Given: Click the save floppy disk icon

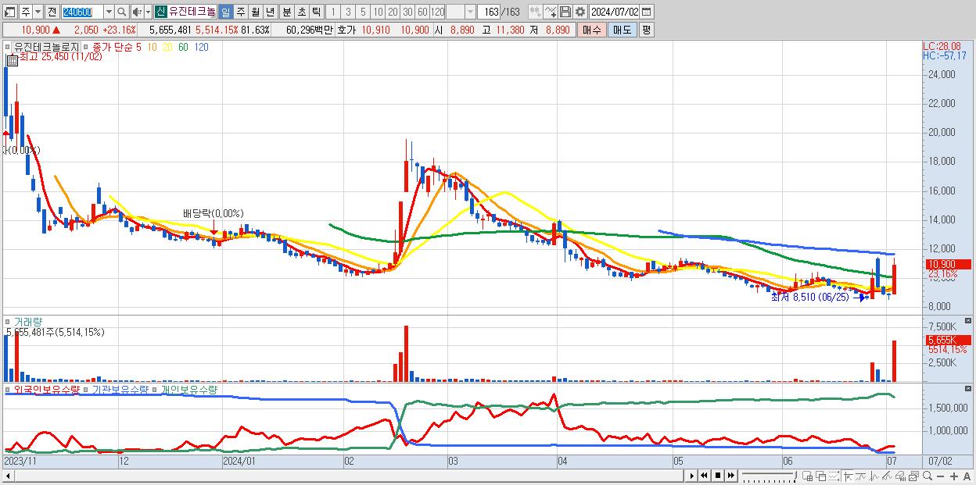Looking at the screenshot, I should click(x=565, y=12).
